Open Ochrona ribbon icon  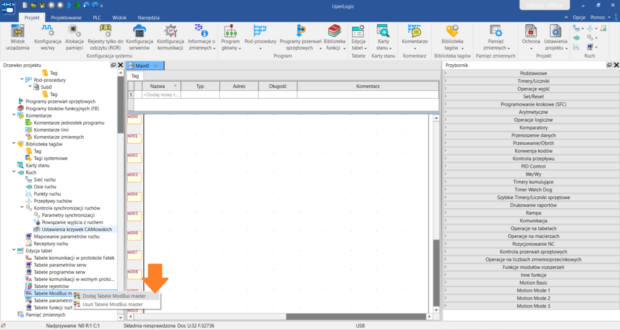click(x=530, y=37)
